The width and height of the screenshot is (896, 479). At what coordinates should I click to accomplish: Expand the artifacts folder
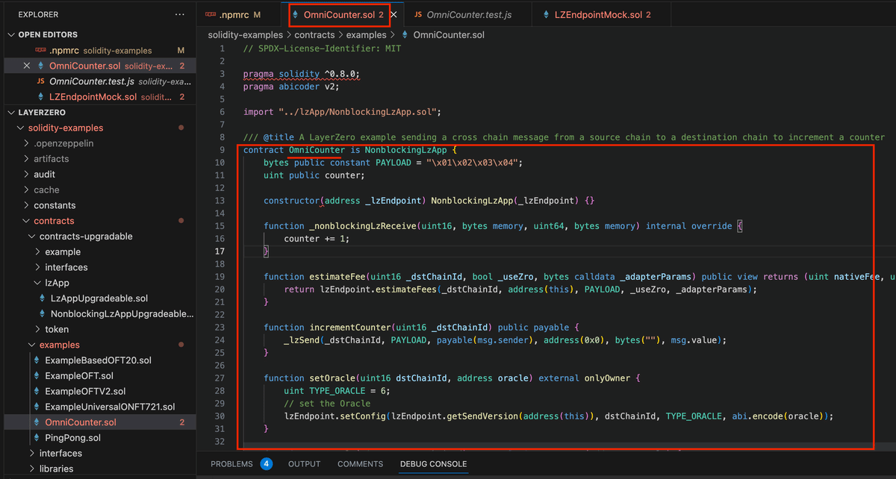click(x=51, y=159)
